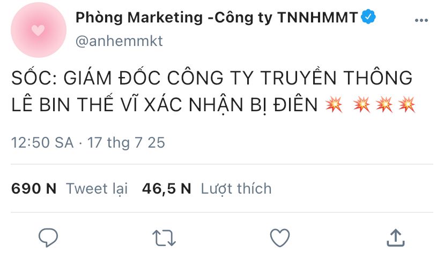View the 690 N retweet count
Screen dimensions: 444x261
[34, 188]
